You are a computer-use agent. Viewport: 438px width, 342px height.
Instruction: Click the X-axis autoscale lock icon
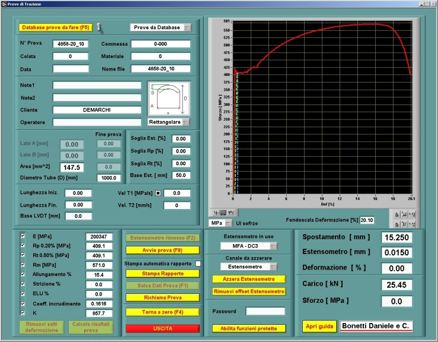point(395,214)
